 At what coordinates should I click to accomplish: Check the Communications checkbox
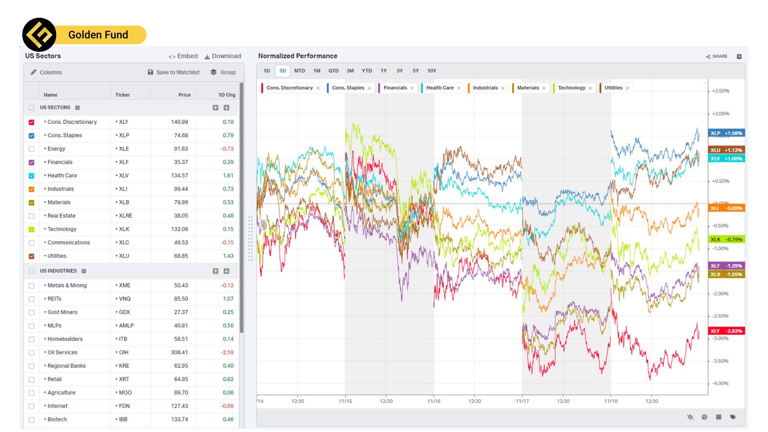(x=32, y=243)
